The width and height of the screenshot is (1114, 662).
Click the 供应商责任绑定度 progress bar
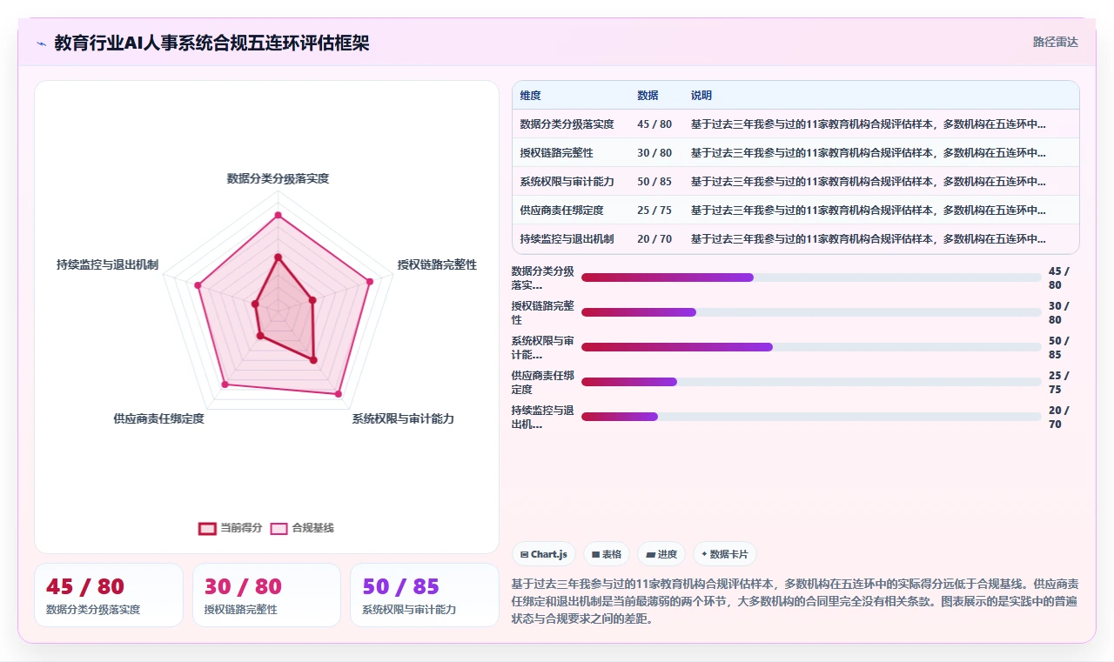(x=811, y=382)
